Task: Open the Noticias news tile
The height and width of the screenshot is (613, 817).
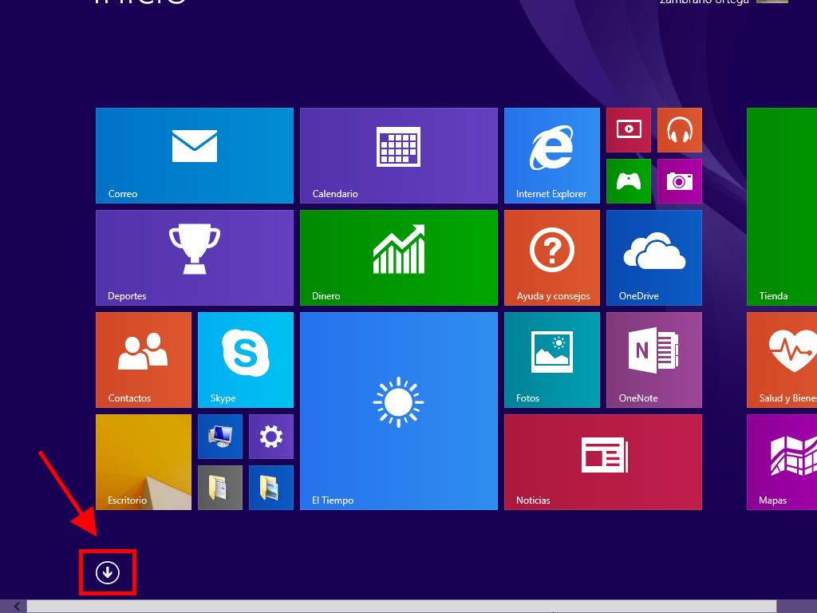Action: [x=603, y=462]
